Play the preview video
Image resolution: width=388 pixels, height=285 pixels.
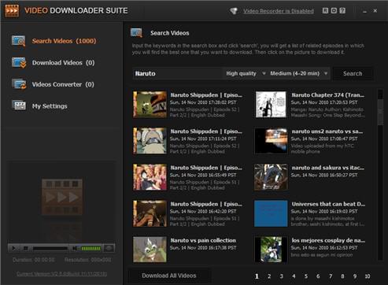tap(14, 248)
